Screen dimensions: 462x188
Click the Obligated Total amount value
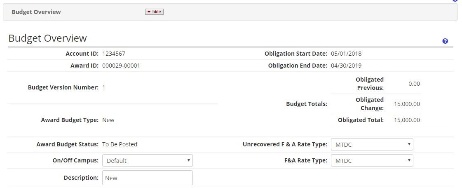point(407,120)
